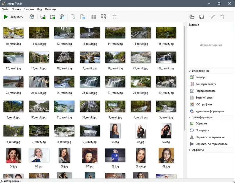Open settings via the gear icon

click(x=32, y=17)
